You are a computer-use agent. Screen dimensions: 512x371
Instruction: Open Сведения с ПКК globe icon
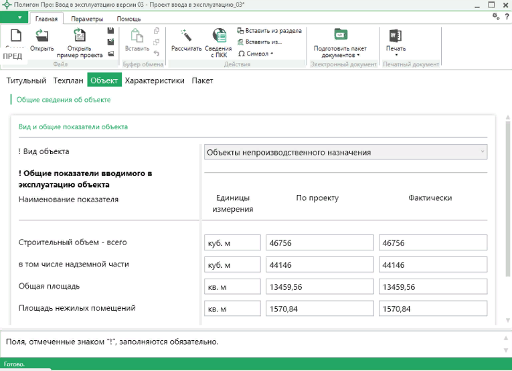[x=219, y=36]
